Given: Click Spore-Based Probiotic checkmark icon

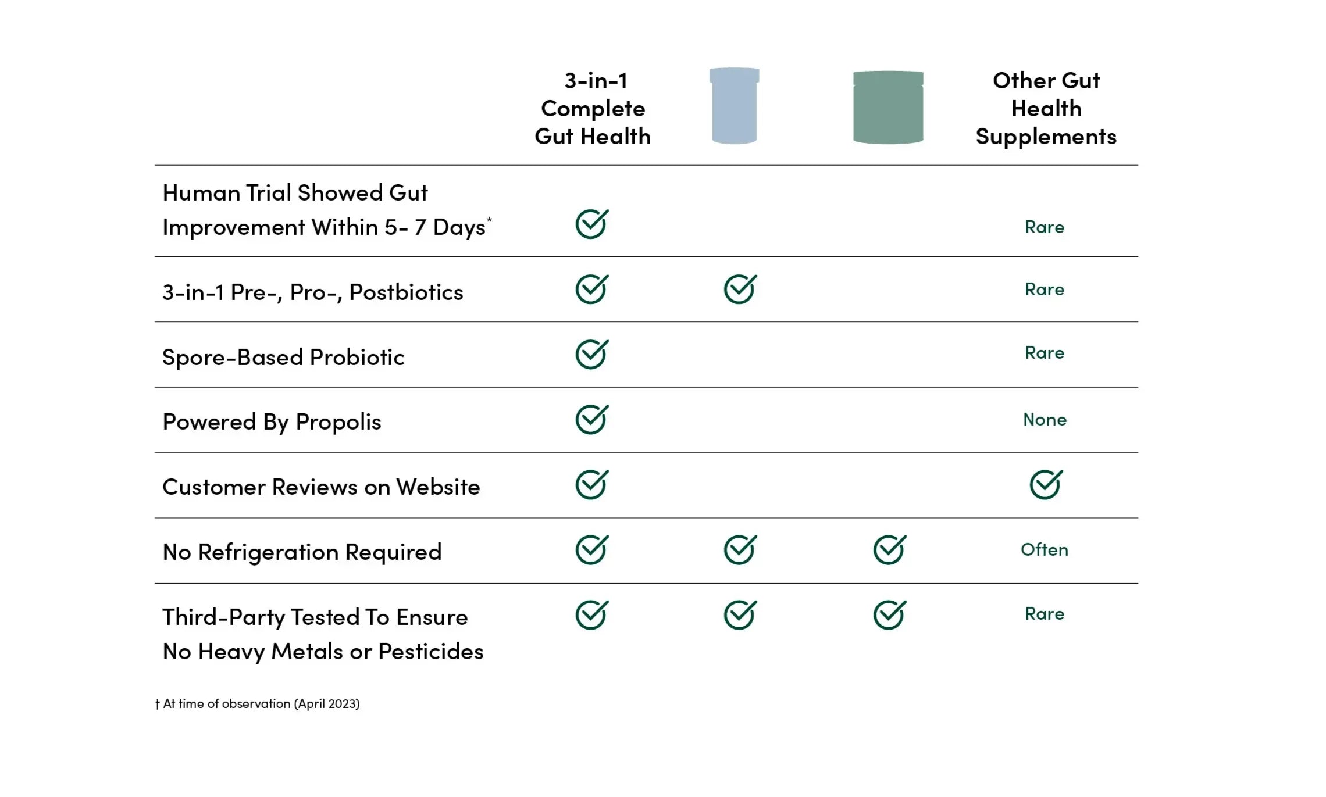Looking at the screenshot, I should coord(591,355).
